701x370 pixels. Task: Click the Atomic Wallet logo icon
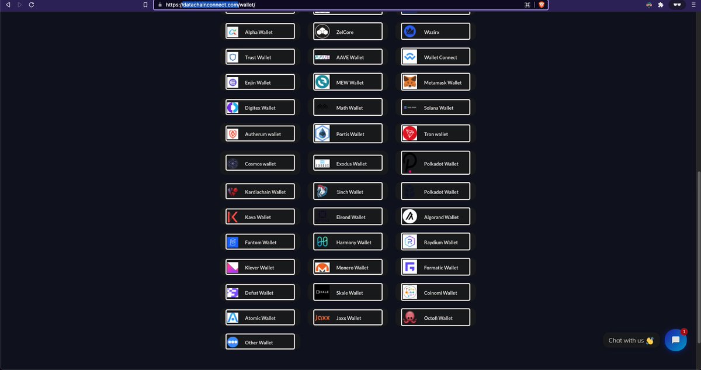pyautogui.click(x=232, y=318)
